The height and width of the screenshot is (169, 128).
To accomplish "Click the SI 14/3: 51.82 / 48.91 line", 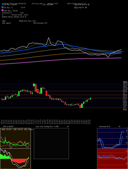I will click(20, 15).
